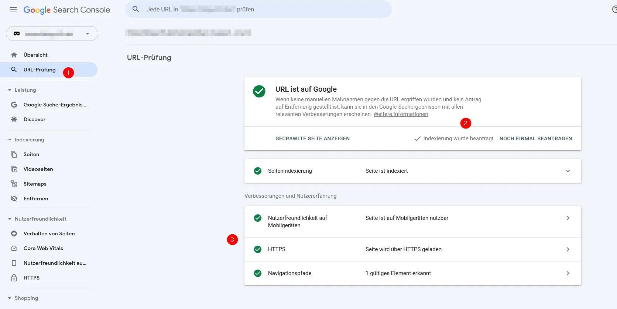Click NOCH EINMAL BEANTRAGEN button
The width and height of the screenshot is (617, 309).
[x=536, y=138]
